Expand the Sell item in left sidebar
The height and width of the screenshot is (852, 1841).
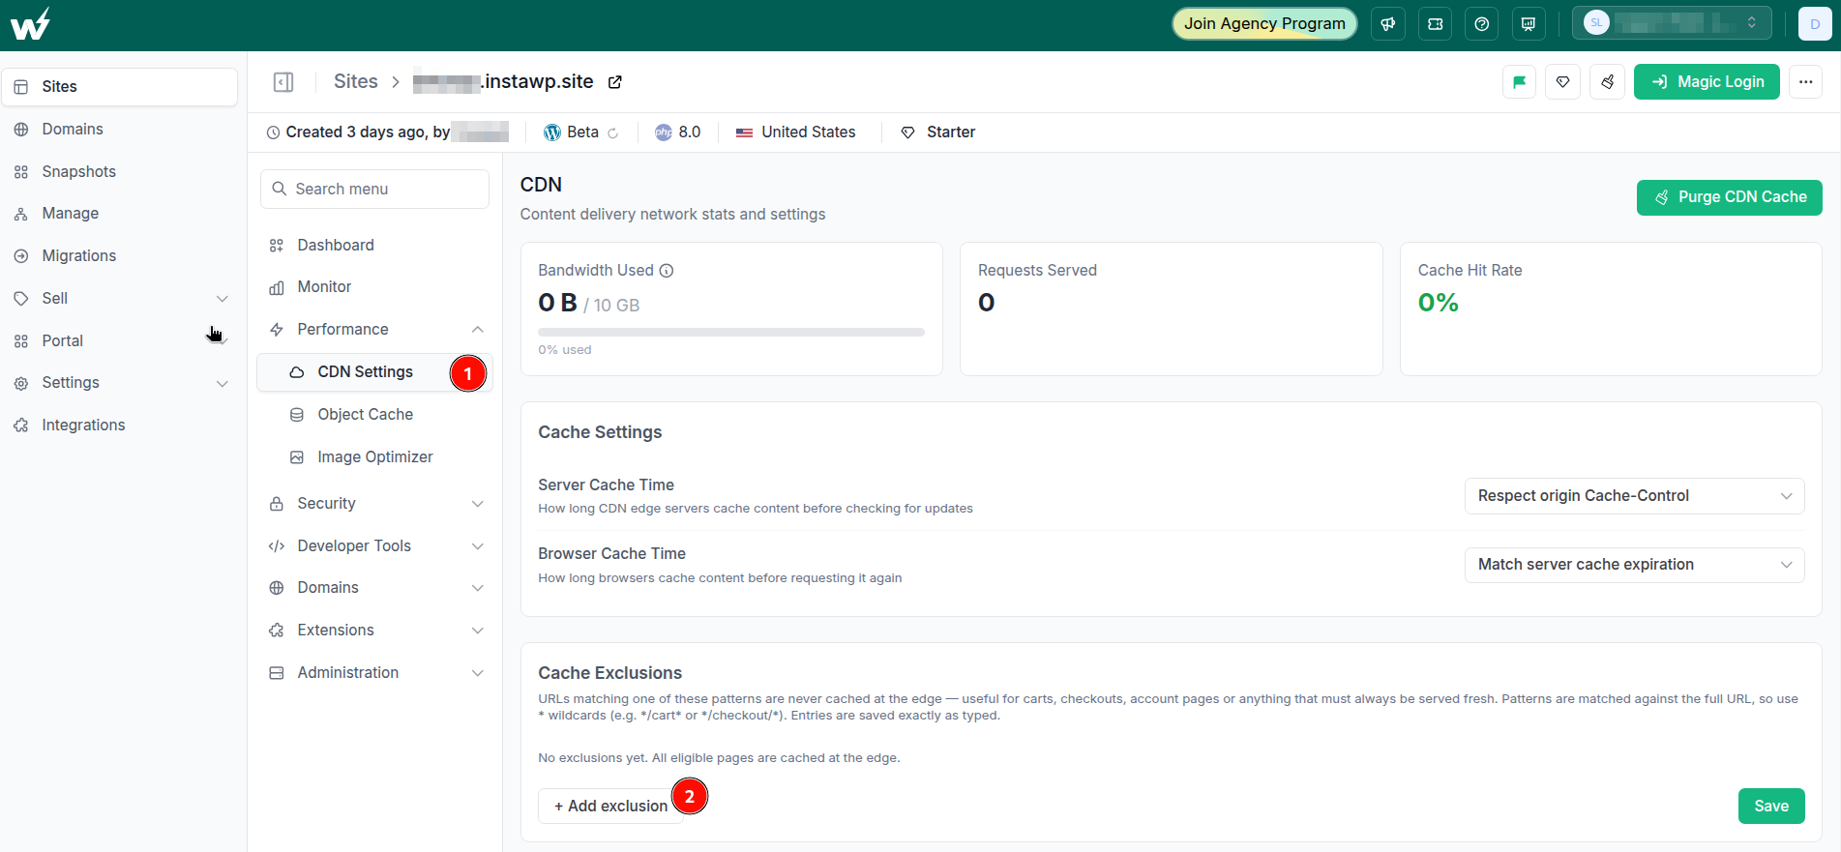point(223,299)
